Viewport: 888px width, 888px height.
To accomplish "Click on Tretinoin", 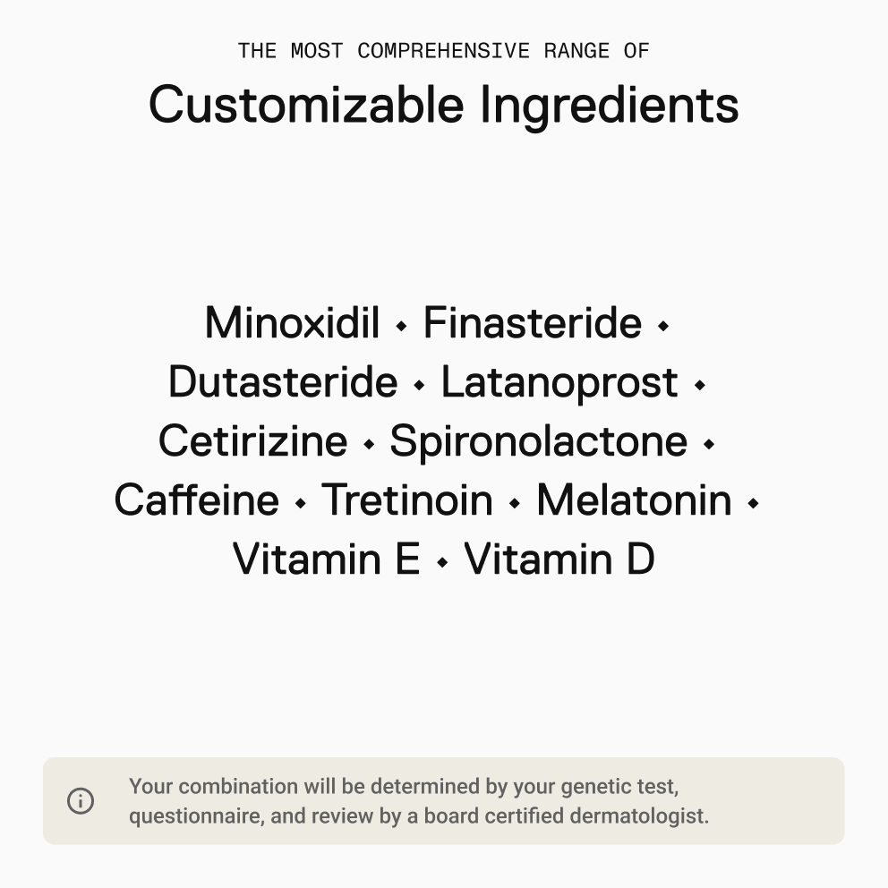I will pyautogui.click(x=407, y=500).
